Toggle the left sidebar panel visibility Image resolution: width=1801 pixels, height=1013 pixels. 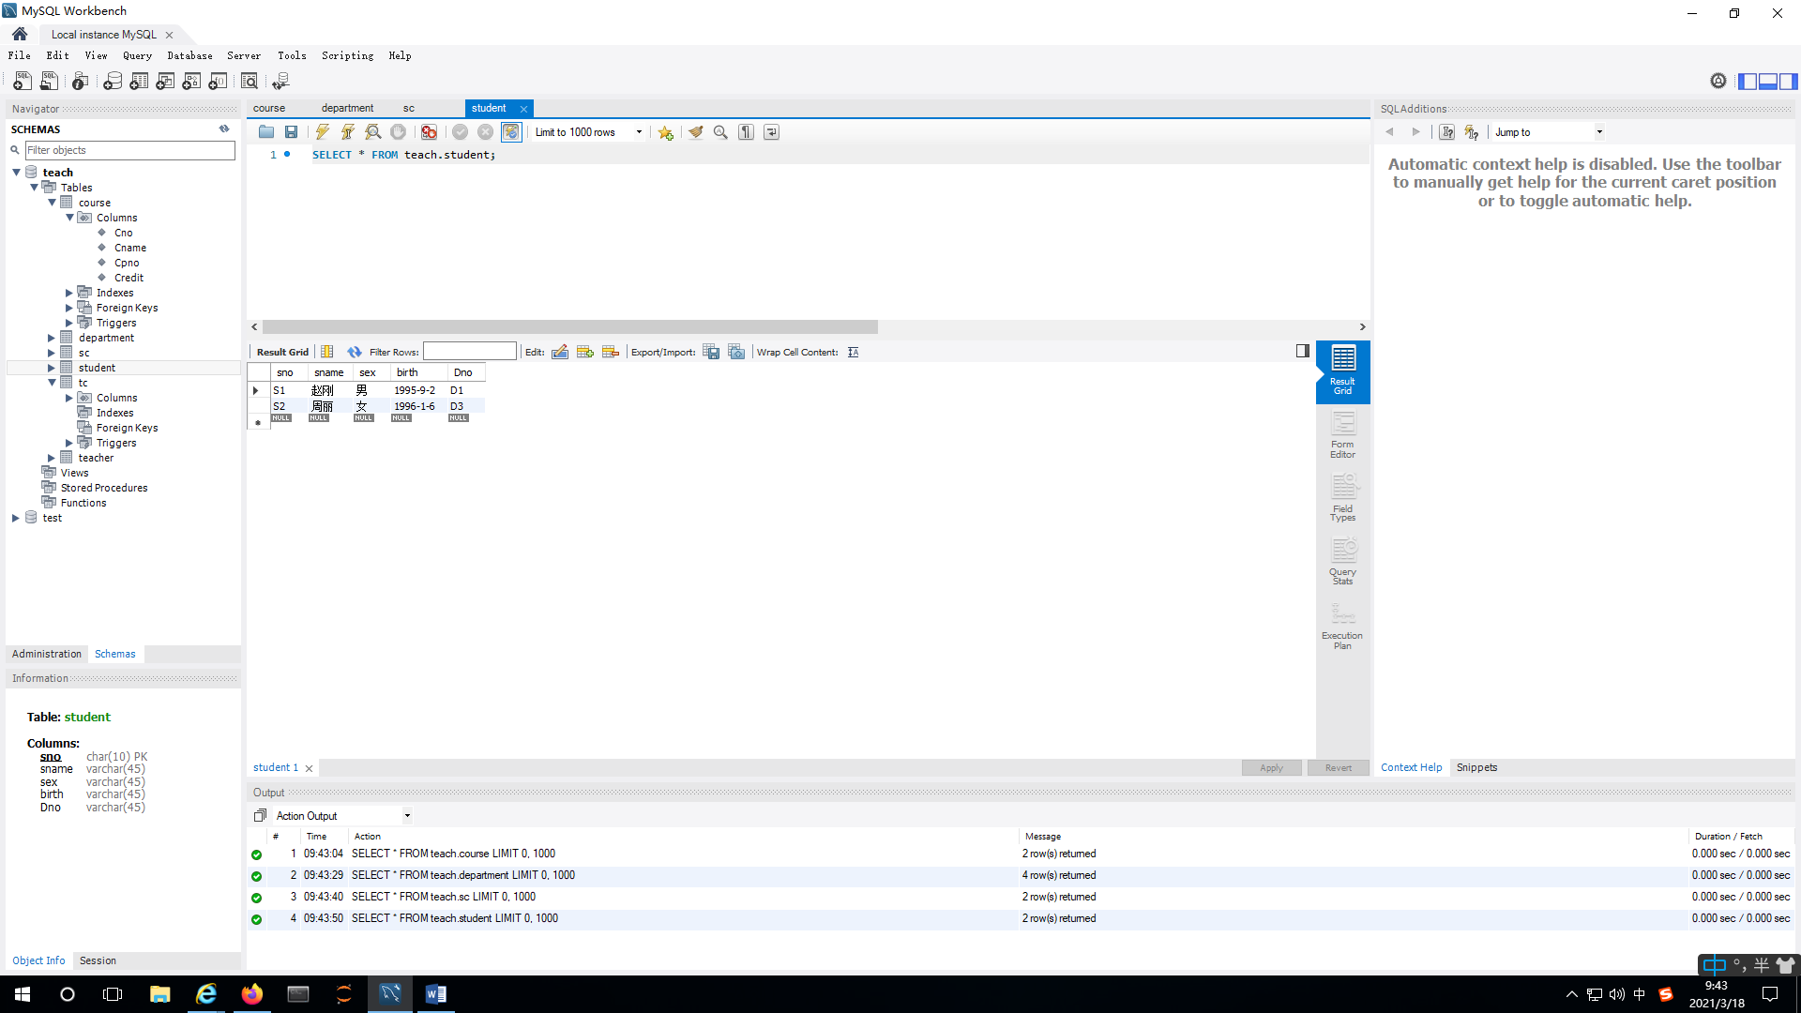click(1748, 82)
